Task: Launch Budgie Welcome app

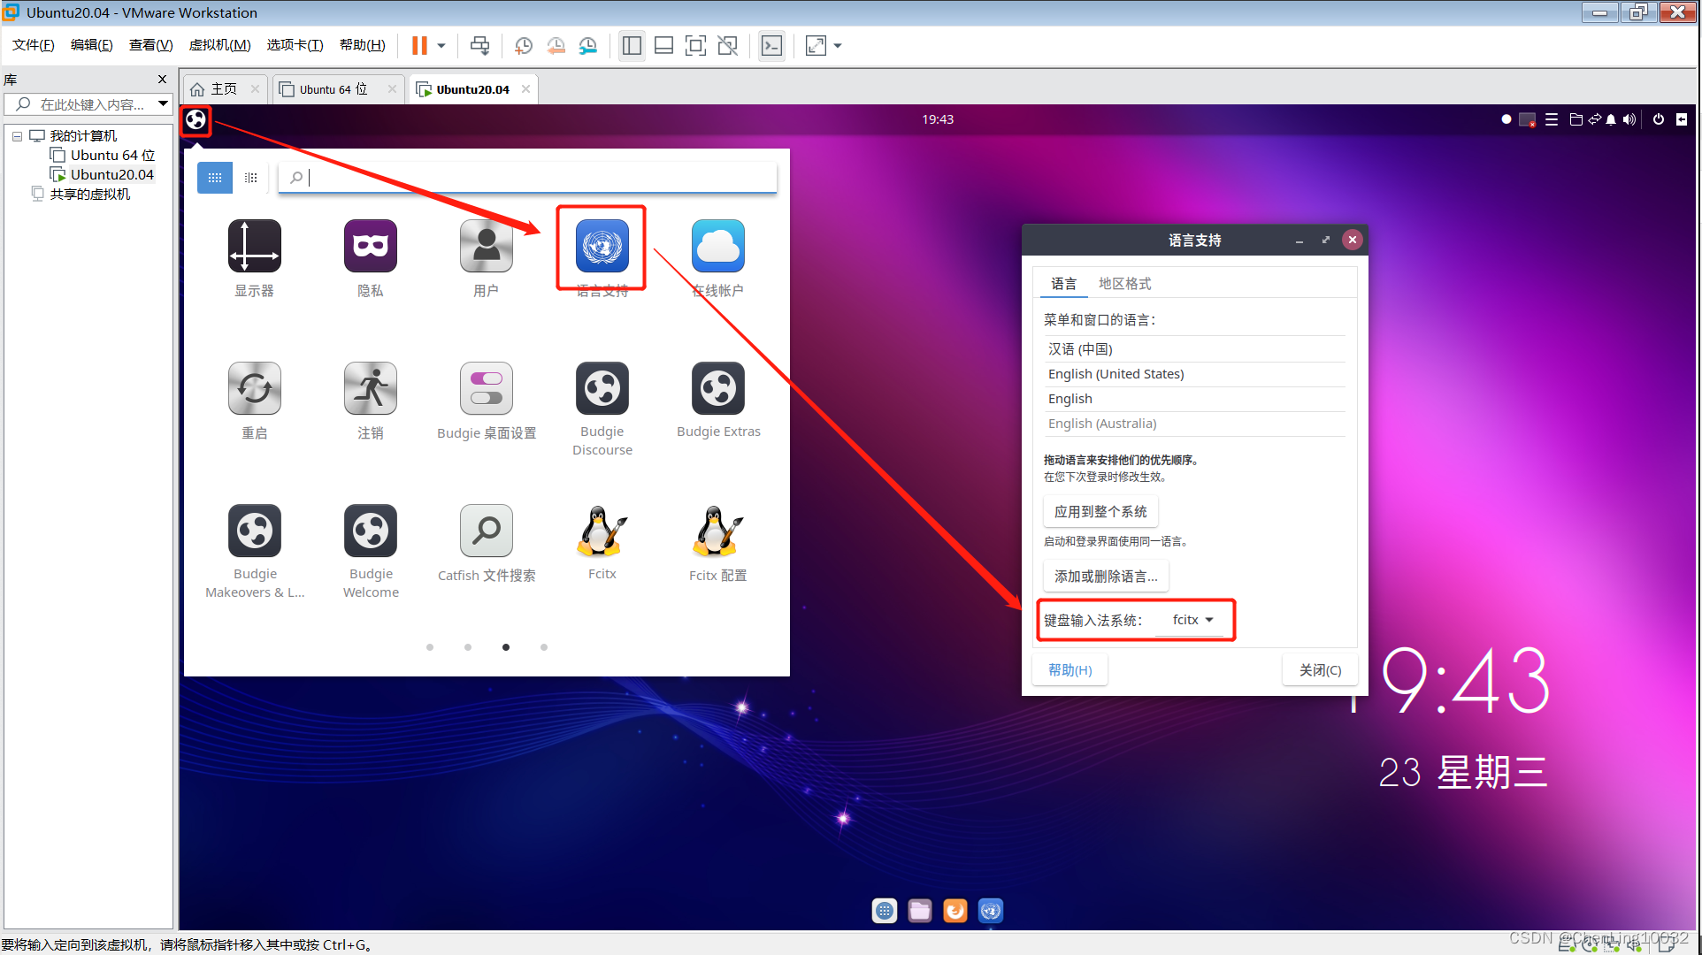Action: pyautogui.click(x=370, y=531)
